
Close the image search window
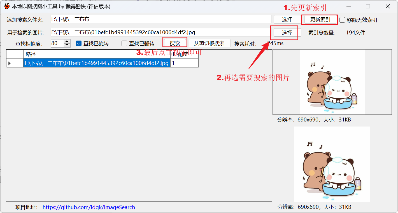(388, 6)
